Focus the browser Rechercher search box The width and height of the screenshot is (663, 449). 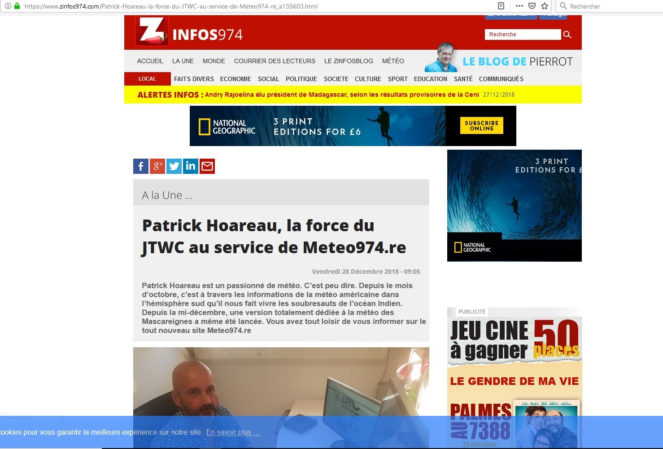609,6
